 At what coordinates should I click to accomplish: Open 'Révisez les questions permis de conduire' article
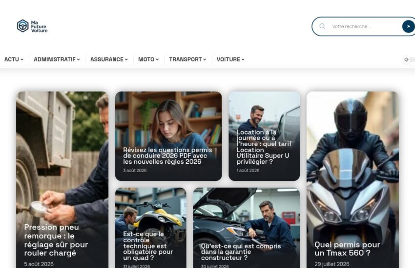point(167,156)
